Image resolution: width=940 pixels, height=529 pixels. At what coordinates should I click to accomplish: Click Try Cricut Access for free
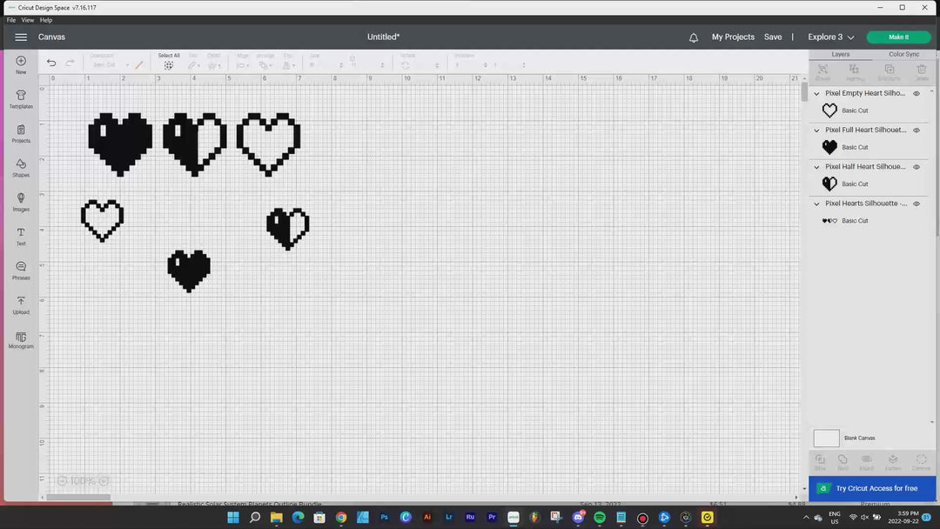(x=878, y=488)
